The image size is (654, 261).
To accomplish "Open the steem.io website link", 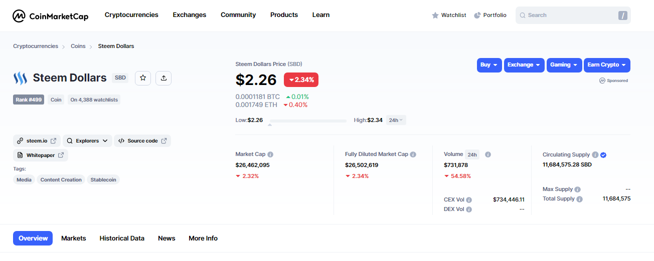I will (x=37, y=141).
